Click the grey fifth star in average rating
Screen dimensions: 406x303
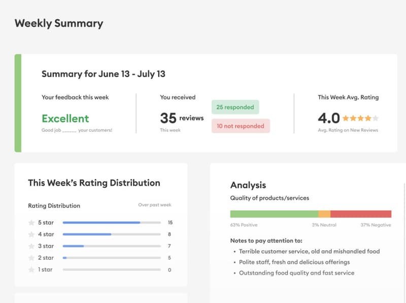click(x=376, y=118)
